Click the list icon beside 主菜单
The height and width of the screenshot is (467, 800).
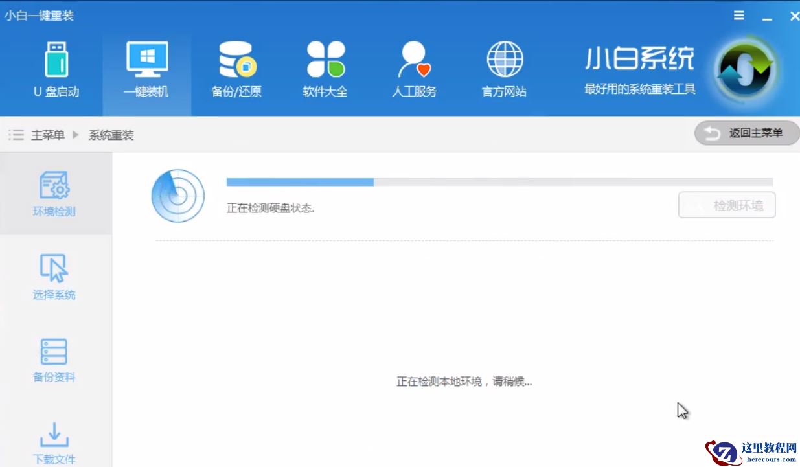point(16,135)
